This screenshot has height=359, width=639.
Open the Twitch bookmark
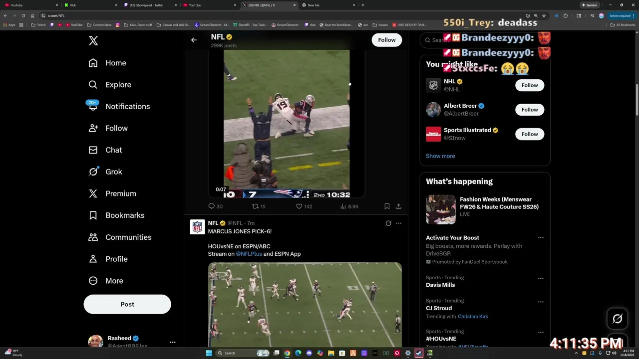[x=38, y=24]
